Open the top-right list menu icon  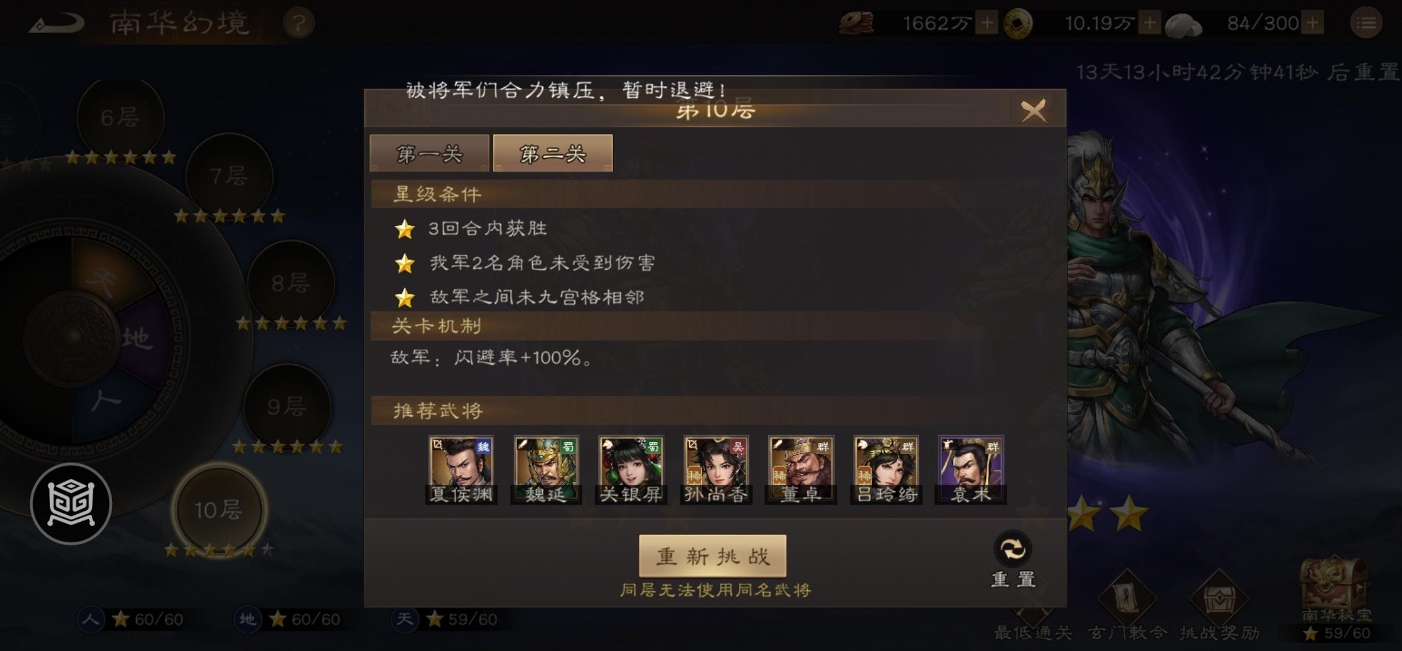(x=1366, y=23)
